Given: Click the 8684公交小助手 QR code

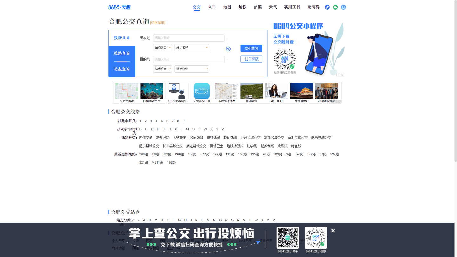Looking at the screenshot, I should 288,238.
